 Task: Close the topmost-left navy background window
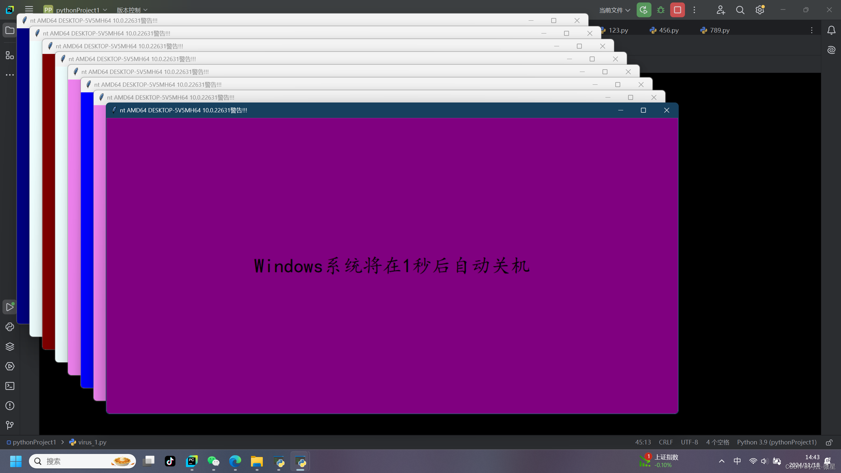coord(577,20)
